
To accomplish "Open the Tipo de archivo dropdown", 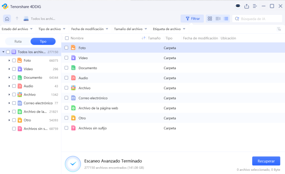I will (x=52, y=29).
